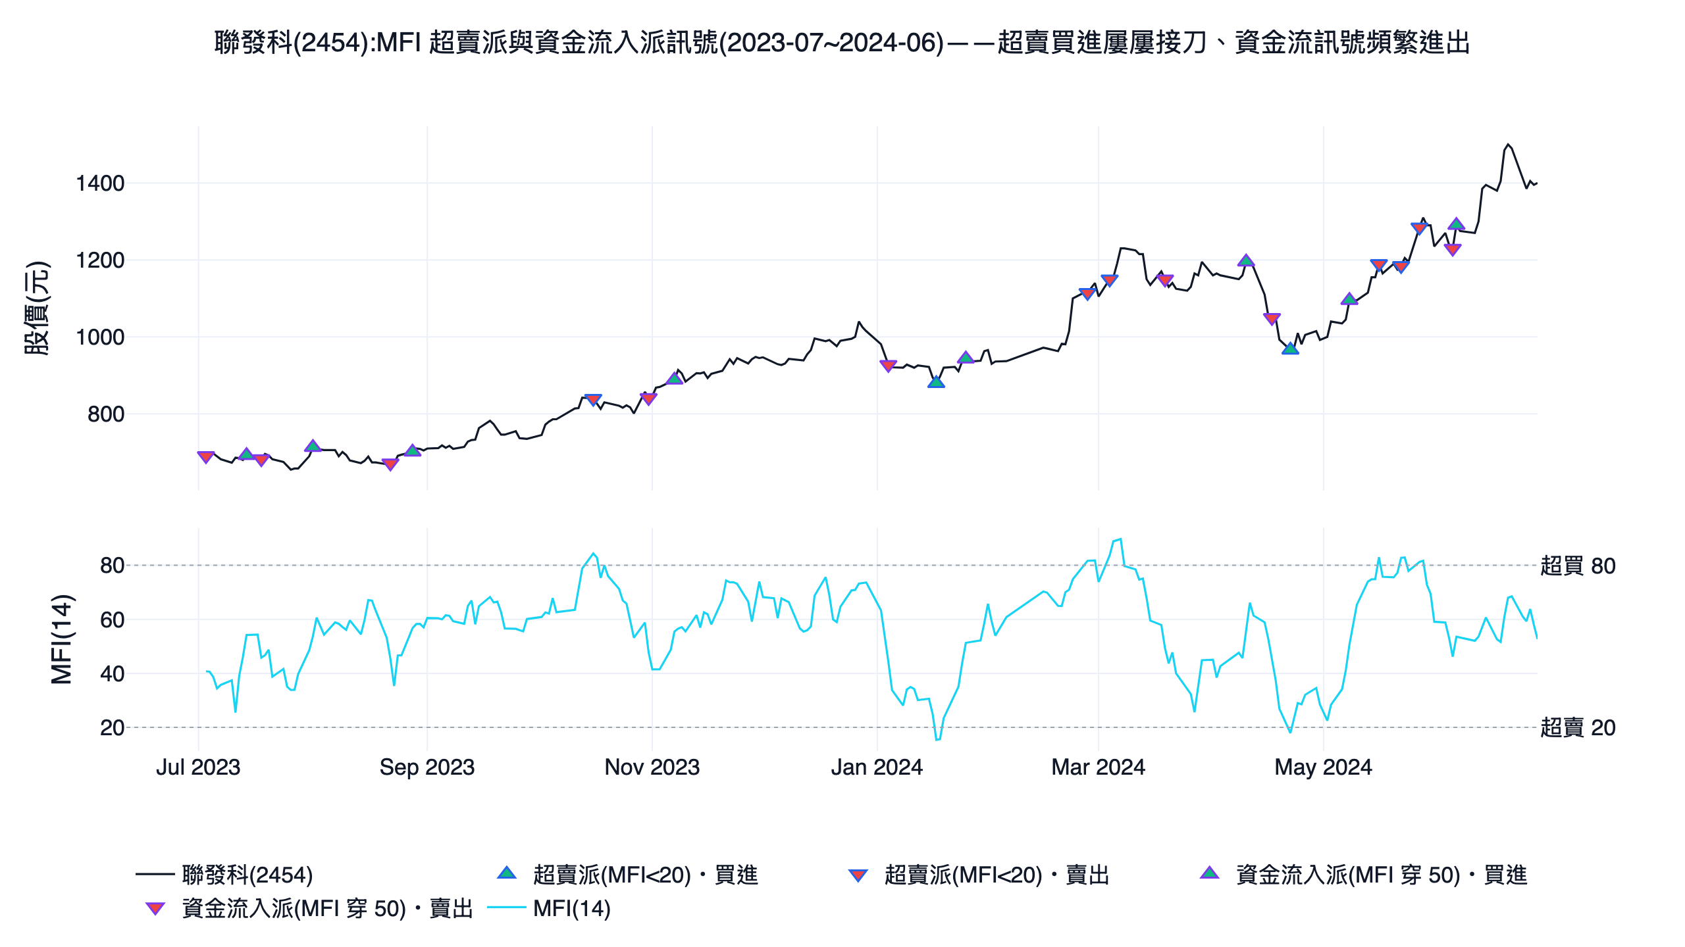Toggle legend entry 資金流入派(MFI 穿 50)・買進
This screenshot has height=947, width=1685.
[x=1363, y=875]
